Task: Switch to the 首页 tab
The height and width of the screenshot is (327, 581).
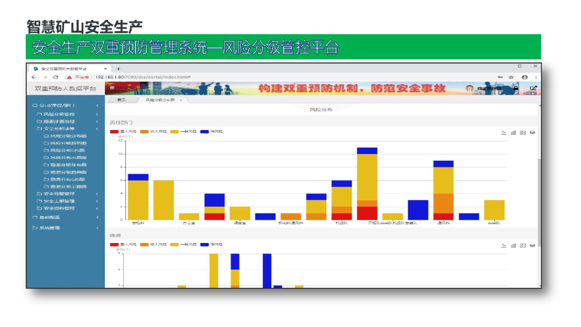Action: point(121,100)
